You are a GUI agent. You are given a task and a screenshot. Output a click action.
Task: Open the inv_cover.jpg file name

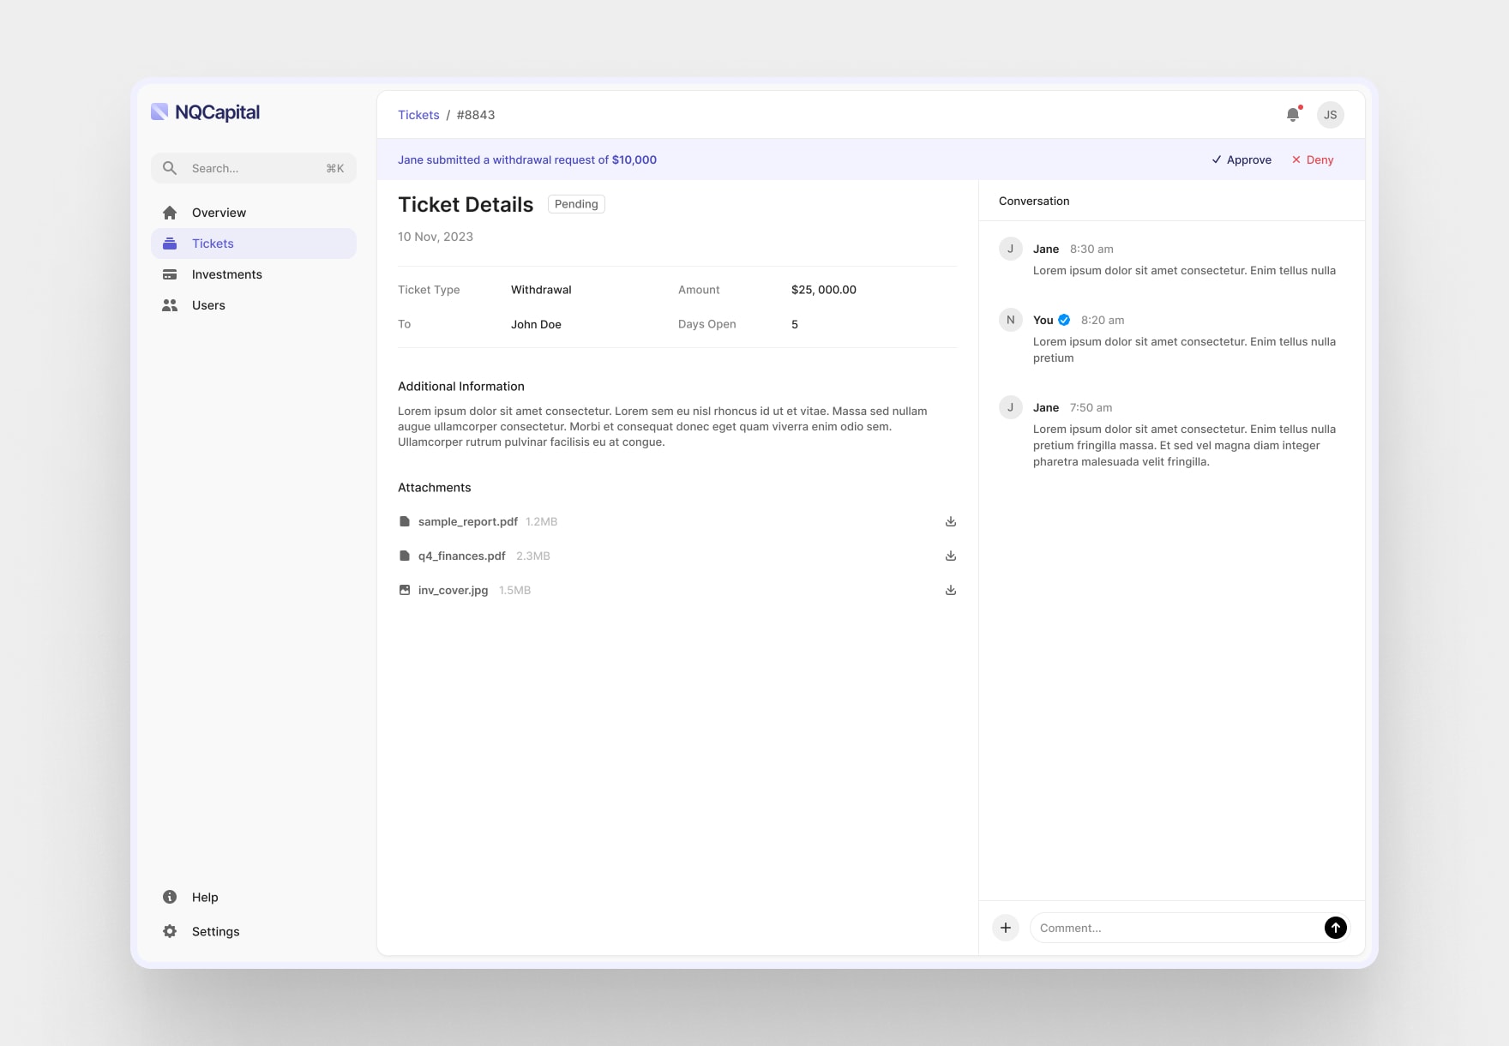453,590
